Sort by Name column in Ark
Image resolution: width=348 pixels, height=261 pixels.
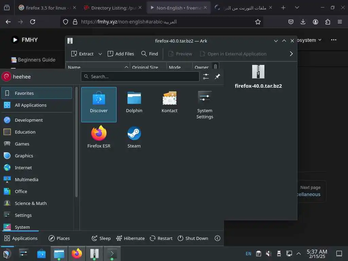tap(98, 67)
